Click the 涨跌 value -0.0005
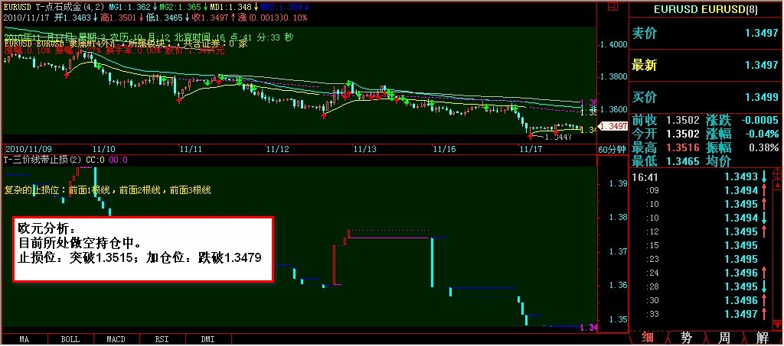The image size is (784, 346). (761, 120)
